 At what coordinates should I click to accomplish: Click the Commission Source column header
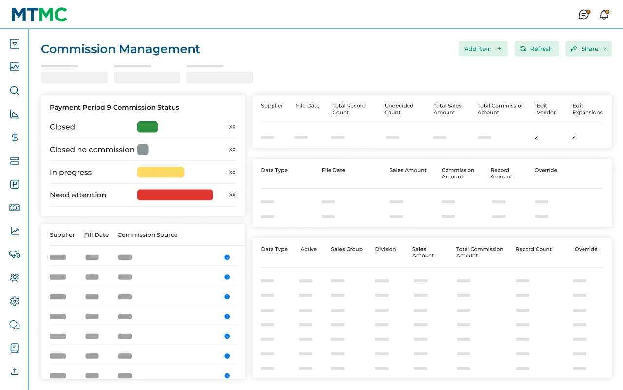(x=148, y=235)
